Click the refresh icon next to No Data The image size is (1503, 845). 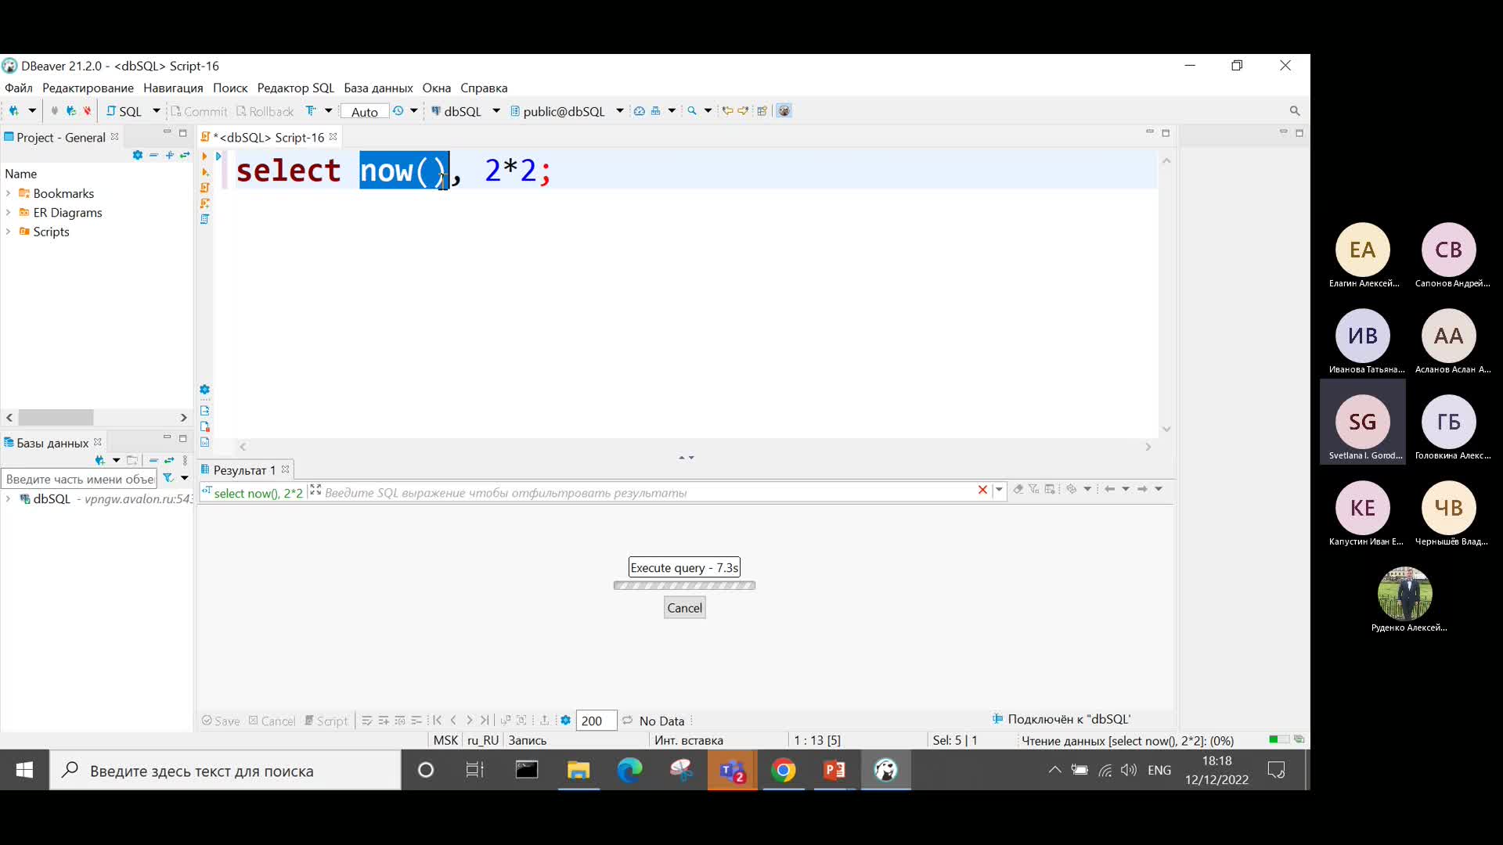tap(627, 720)
